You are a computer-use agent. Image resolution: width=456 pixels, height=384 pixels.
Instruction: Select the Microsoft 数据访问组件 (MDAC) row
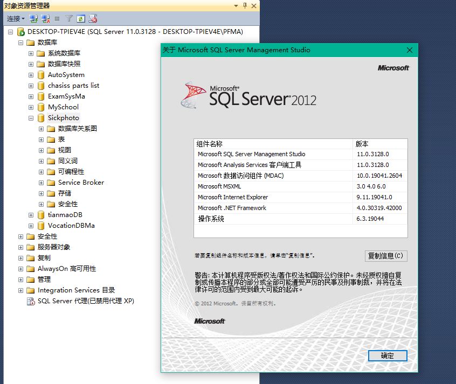pyautogui.click(x=301, y=176)
